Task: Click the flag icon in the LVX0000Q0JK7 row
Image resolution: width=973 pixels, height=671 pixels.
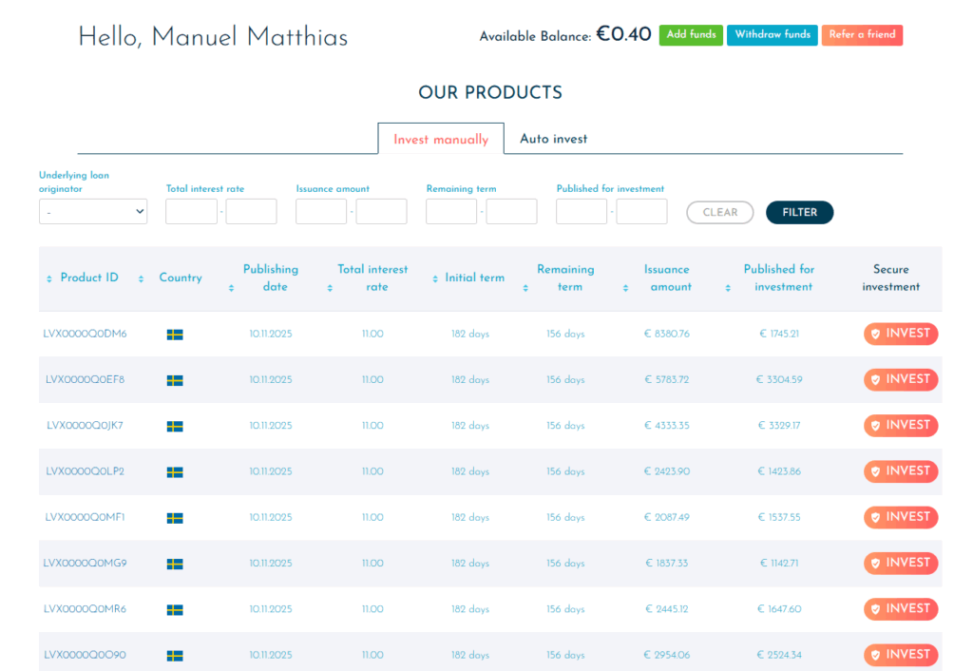Action: coord(175,426)
